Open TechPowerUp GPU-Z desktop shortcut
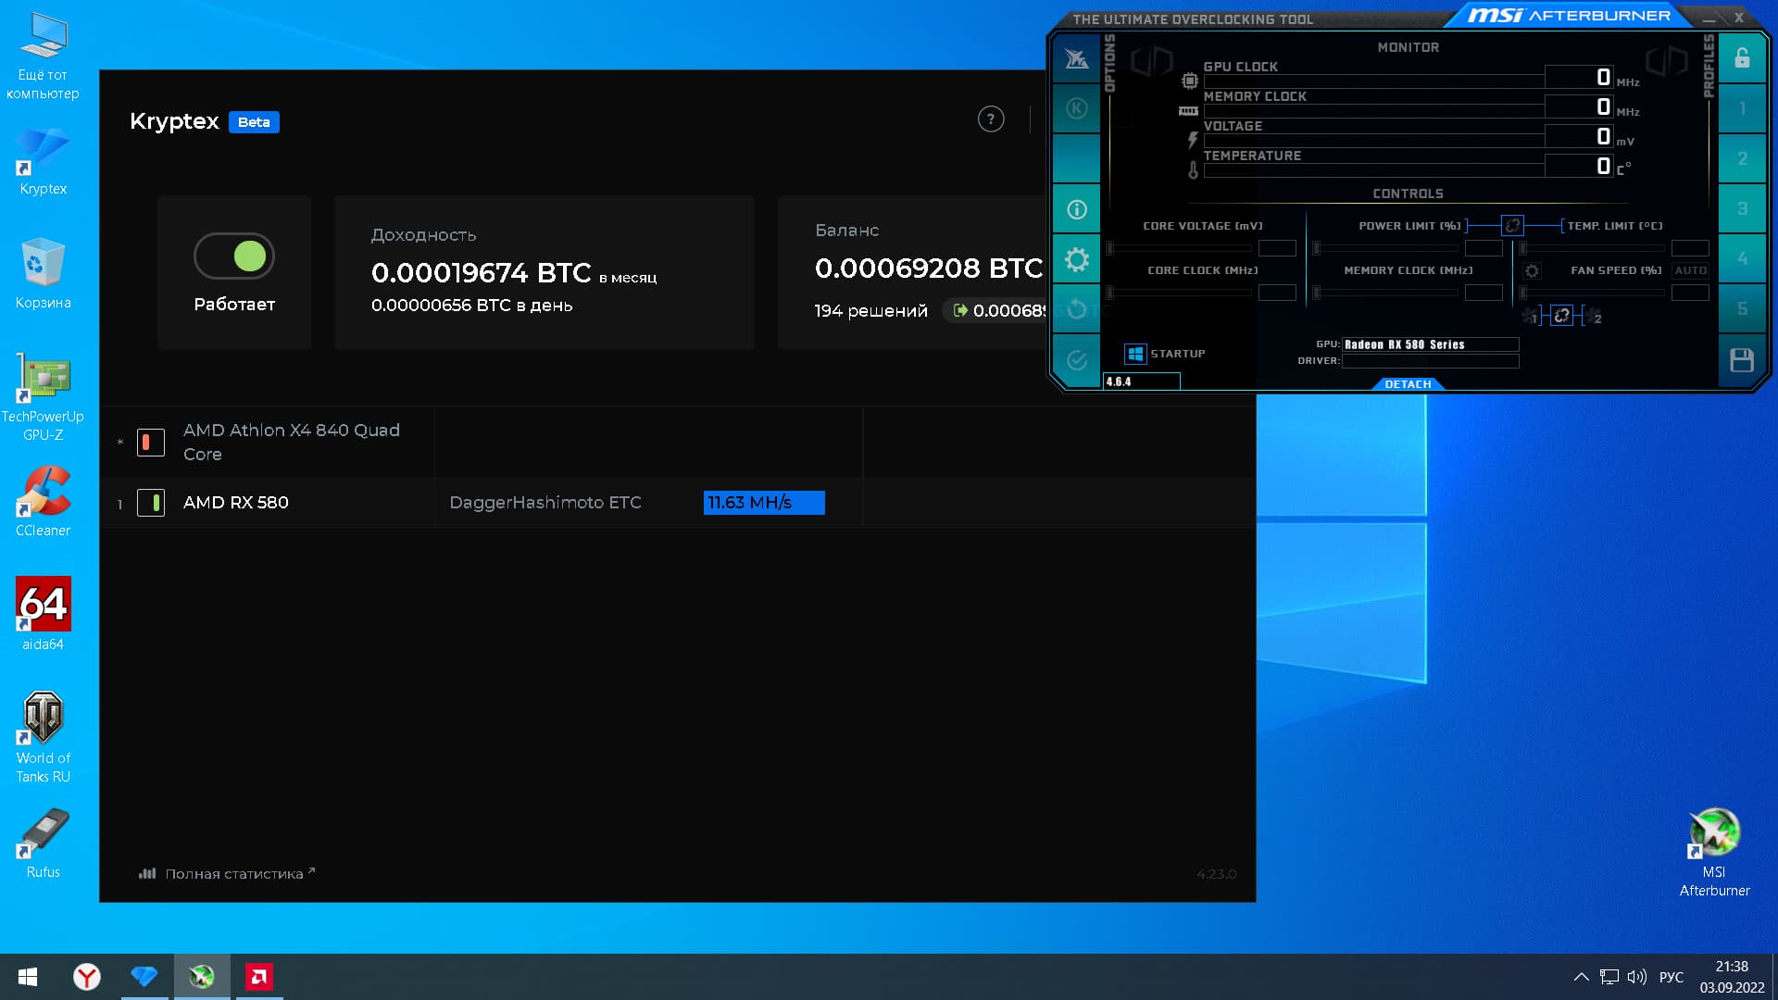 [x=43, y=397]
